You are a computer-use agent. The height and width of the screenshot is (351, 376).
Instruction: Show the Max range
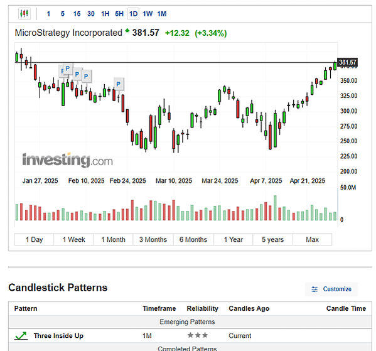pos(312,239)
